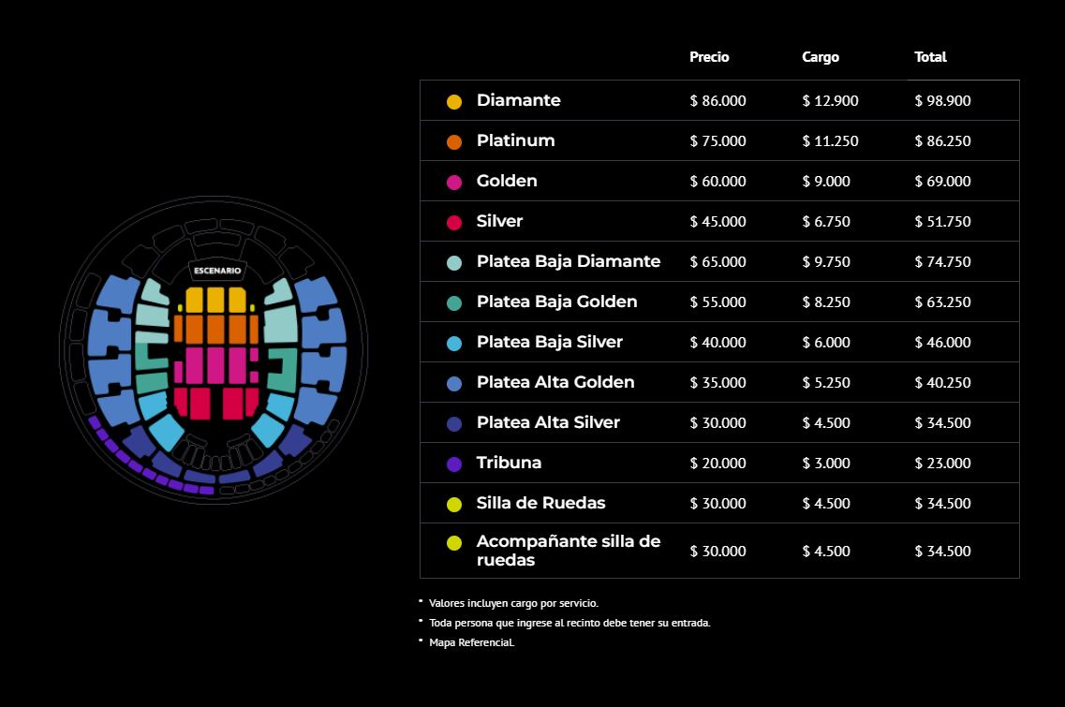Click the pink Golden color dot
1065x707 pixels.
[454, 183]
